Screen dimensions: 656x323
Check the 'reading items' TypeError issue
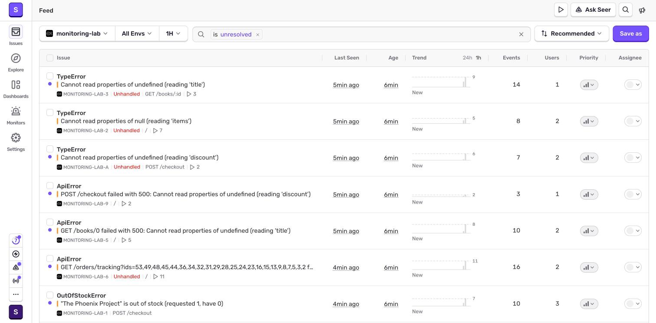(x=50, y=112)
